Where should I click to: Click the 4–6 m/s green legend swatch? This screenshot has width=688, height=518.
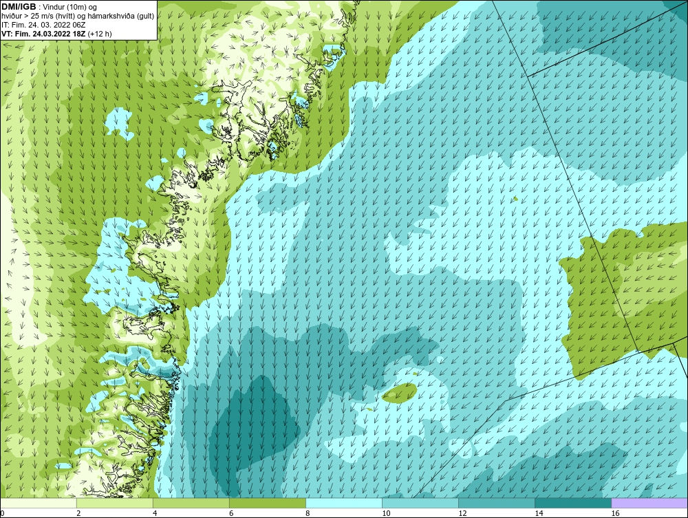tap(191, 503)
